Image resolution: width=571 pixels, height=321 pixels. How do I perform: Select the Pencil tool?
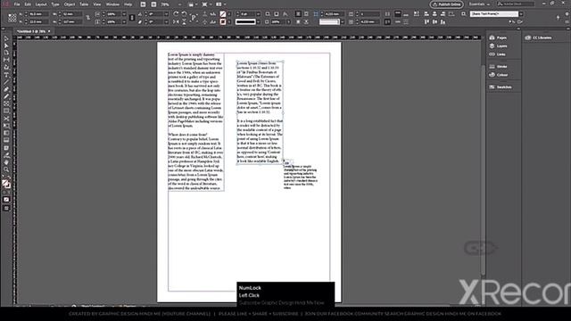coord(6,96)
